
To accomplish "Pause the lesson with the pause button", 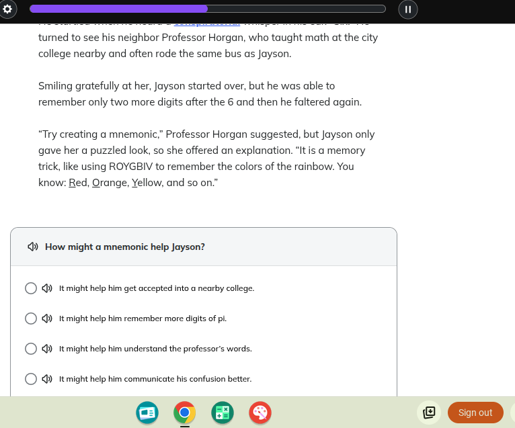I will pos(408,9).
